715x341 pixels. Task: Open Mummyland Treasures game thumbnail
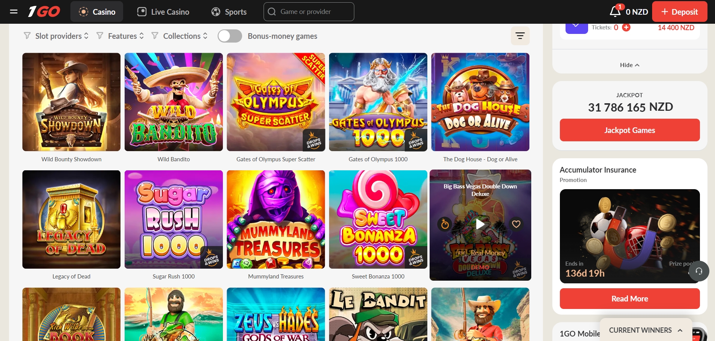coord(276,219)
